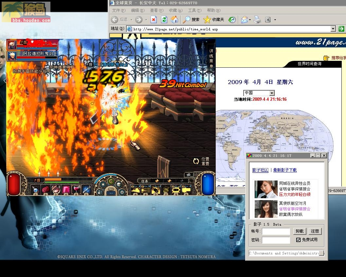Image resolution: width=346 pixels, height=277 pixels.
Task: Click the blue MP orb in the game
Action: pos(208,184)
